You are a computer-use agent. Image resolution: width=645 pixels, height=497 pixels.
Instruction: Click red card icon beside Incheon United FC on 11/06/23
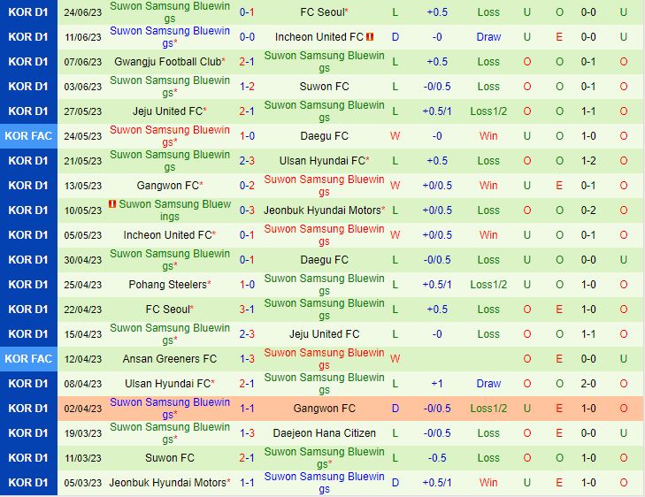point(370,36)
